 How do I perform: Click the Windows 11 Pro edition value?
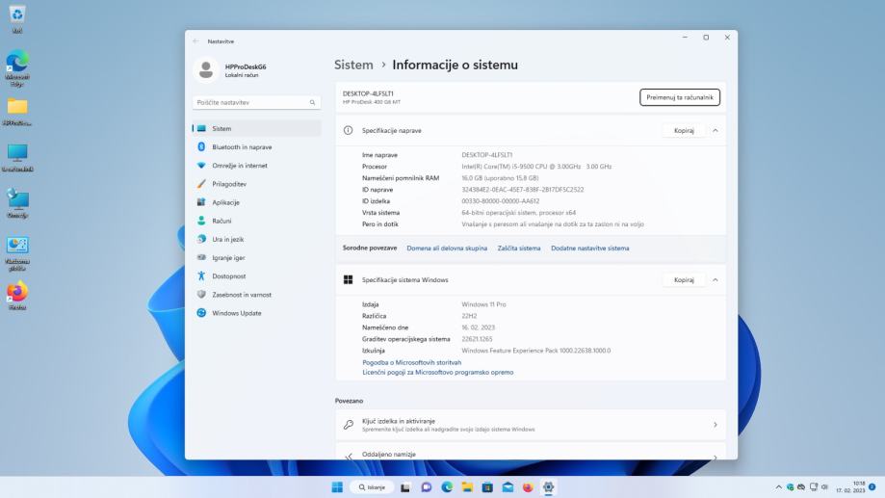click(483, 304)
